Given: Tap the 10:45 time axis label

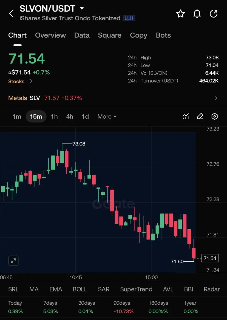Looking at the screenshot, I should point(76,277).
